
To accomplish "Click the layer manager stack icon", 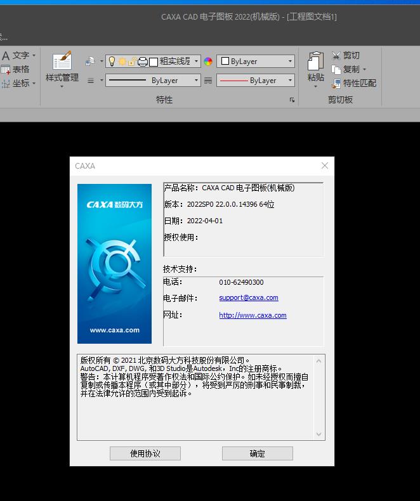I will click(91, 61).
